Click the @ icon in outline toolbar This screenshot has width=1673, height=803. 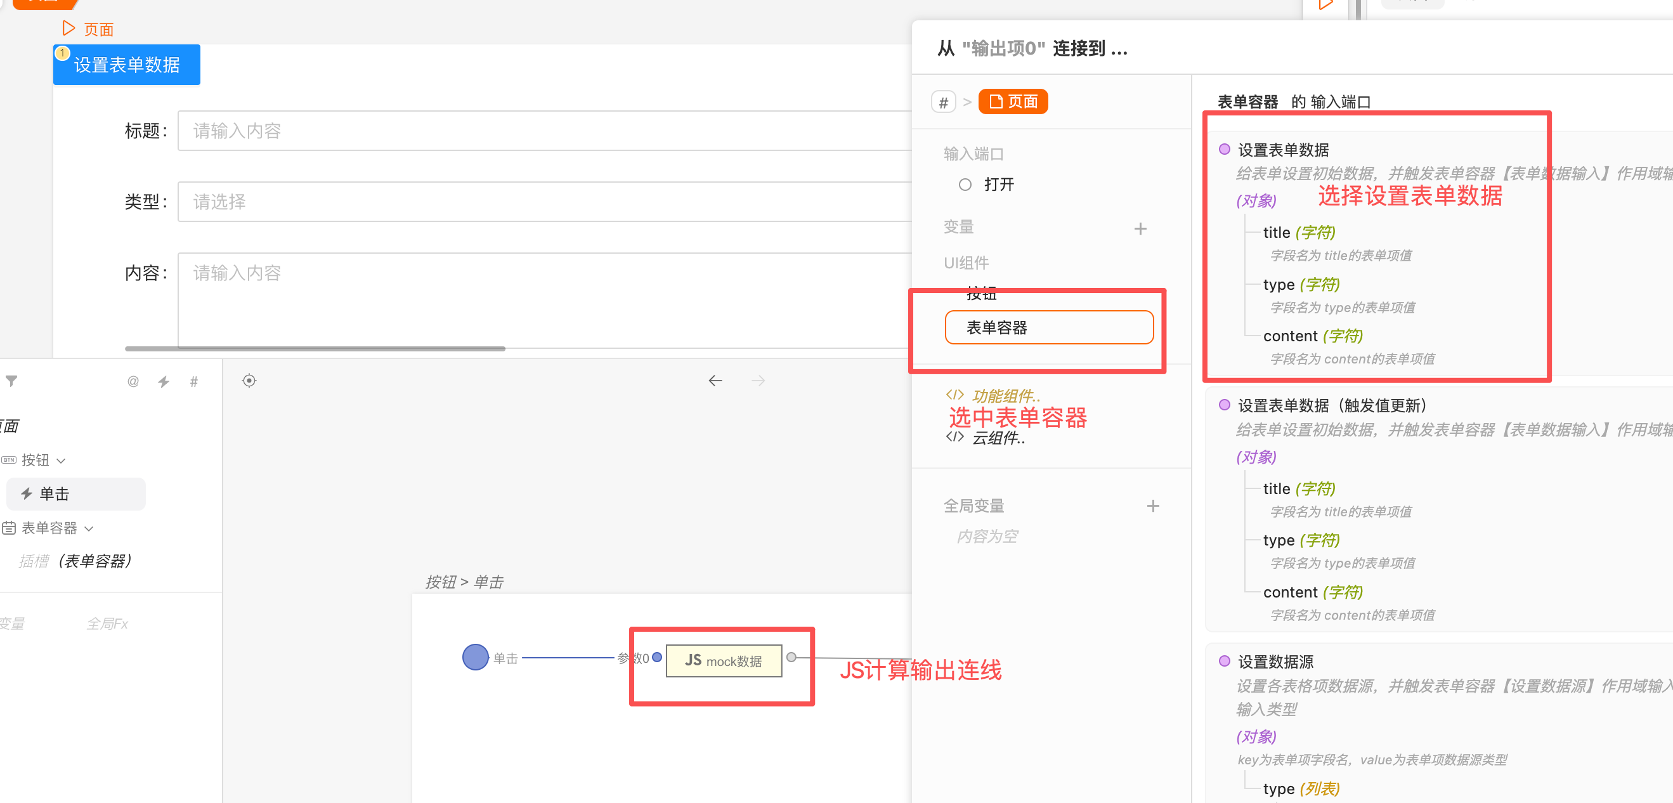coord(133,381)
